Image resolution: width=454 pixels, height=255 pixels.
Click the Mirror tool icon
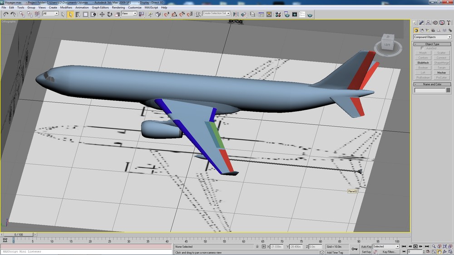click(x=236, y=14)
